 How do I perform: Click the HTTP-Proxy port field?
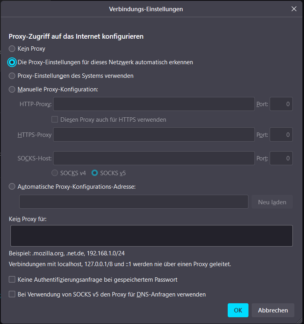pos(281,104)
